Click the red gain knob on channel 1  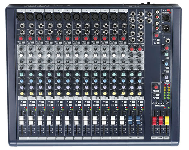point(21,39)
